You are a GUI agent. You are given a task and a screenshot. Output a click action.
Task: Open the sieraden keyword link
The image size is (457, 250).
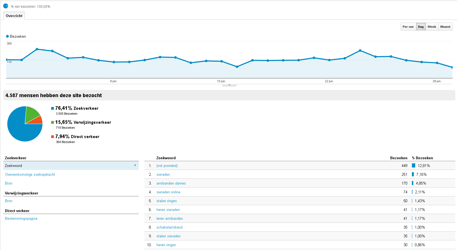pyautogui.click(x=163, y=174)
